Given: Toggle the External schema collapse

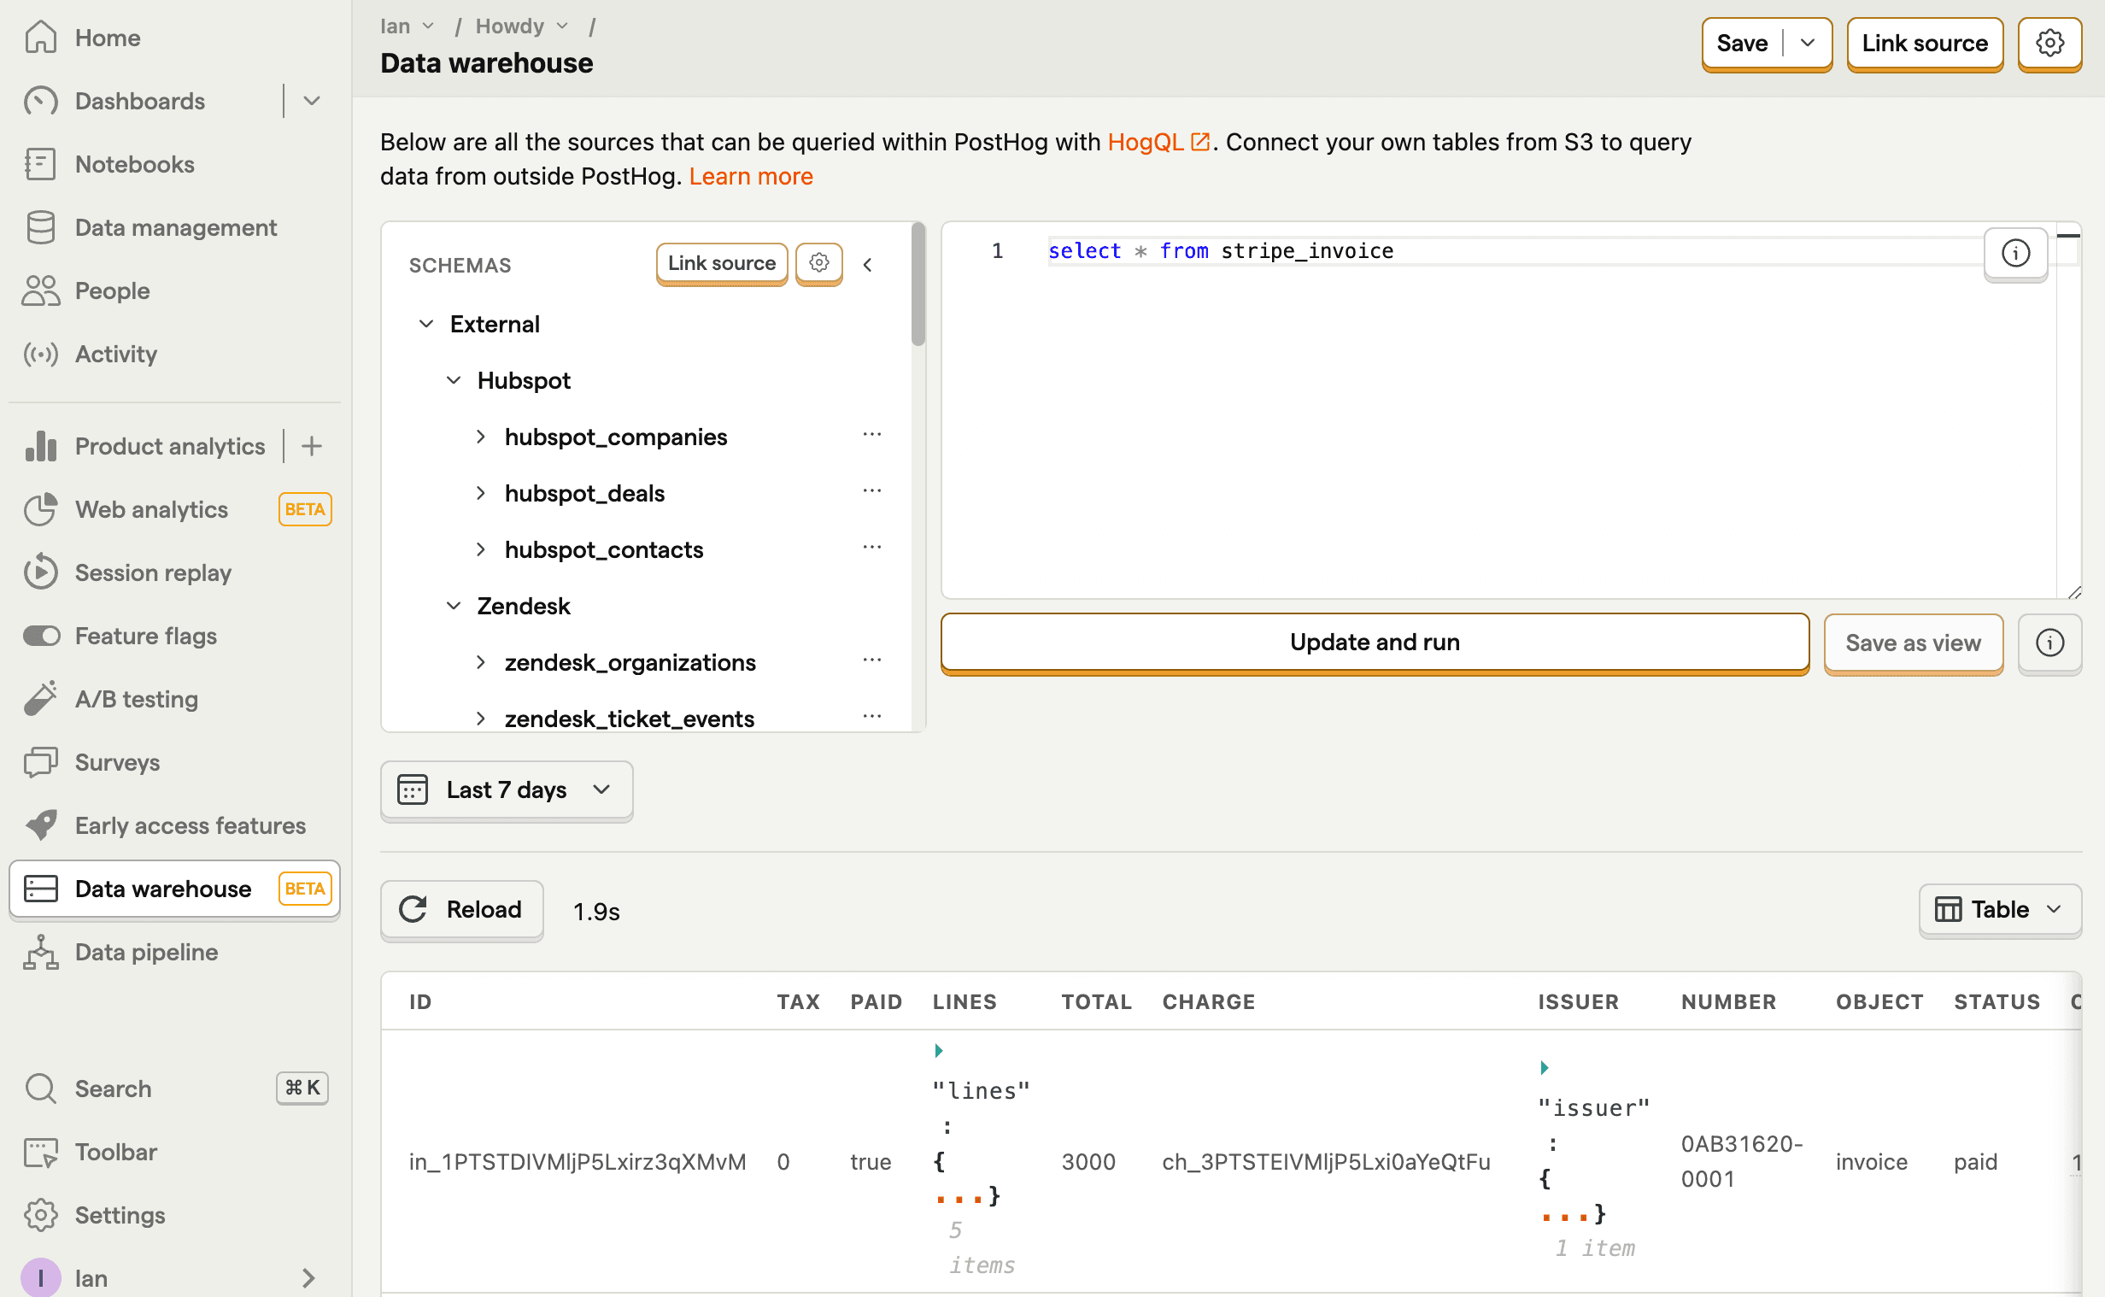Looking at the screenshot, I should click(427, 324).
